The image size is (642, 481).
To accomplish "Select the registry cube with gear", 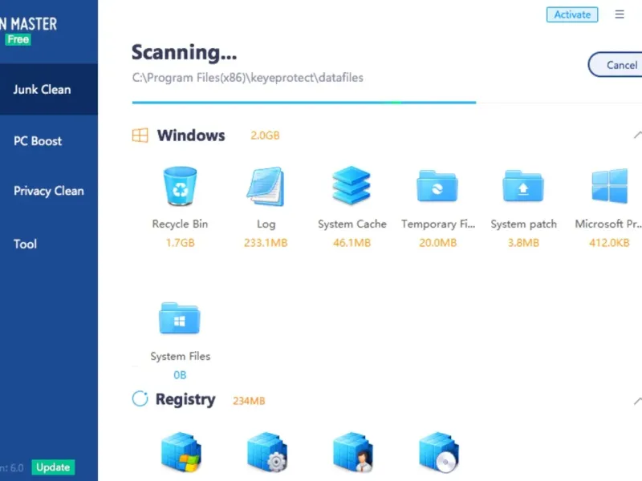I will tap(267, 452).
